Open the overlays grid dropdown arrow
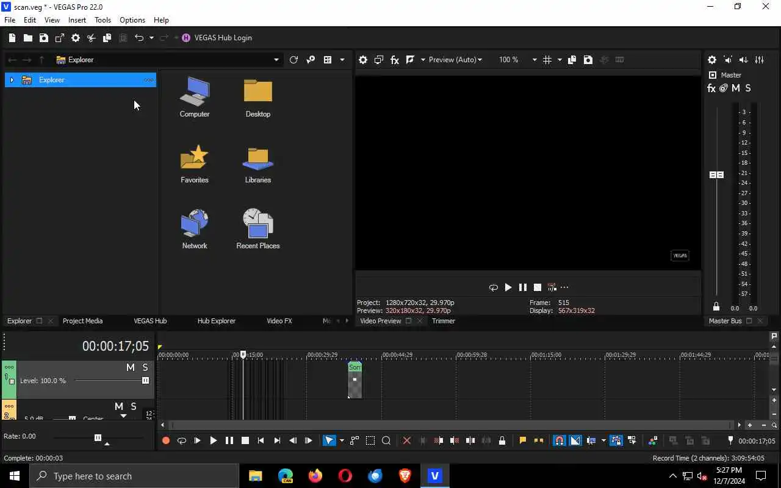The height and width of the screenshot is (488, 781). (x=560, y=60)
